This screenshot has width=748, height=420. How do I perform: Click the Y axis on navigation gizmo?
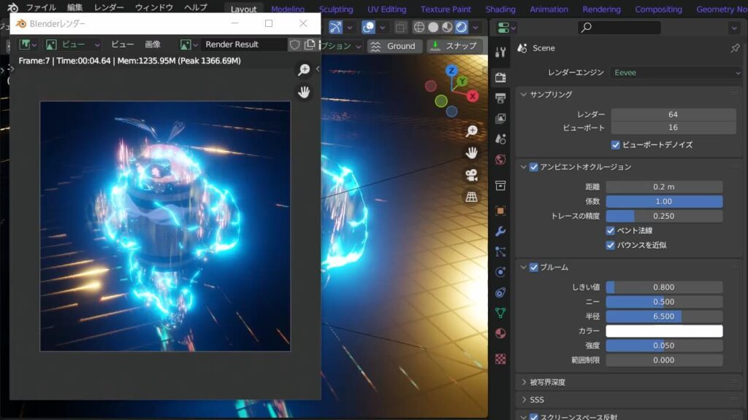tap(462, 82)
